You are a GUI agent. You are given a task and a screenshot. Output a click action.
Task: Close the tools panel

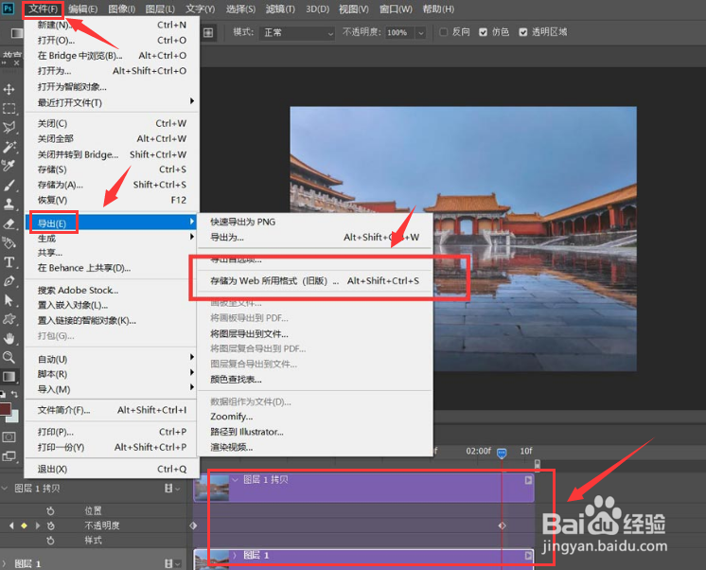click(x=17, y=63)
